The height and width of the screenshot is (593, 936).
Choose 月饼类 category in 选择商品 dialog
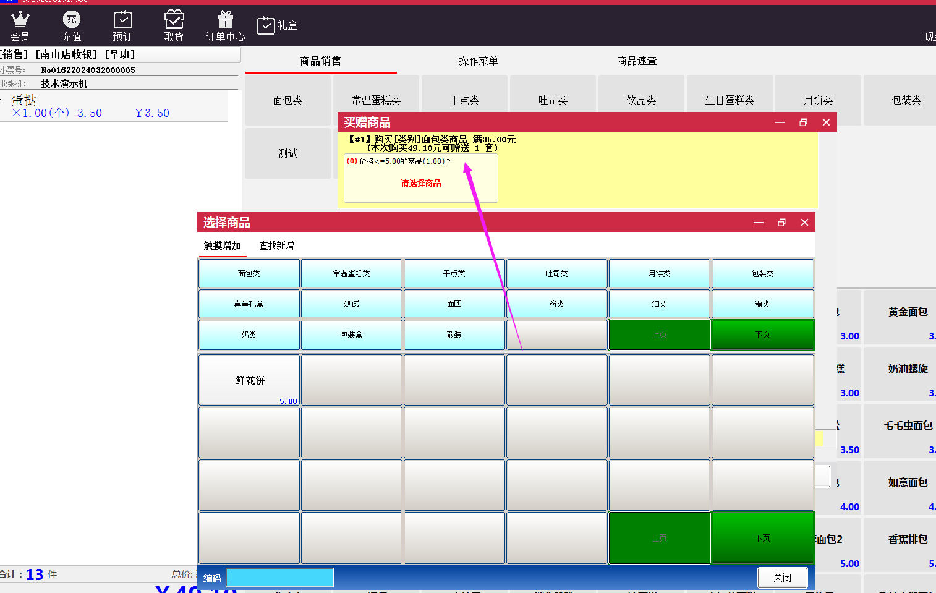[x=660, y=273]
